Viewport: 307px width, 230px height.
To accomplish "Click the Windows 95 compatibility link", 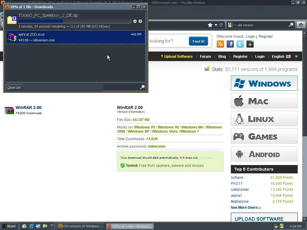I will coord(145,127).
